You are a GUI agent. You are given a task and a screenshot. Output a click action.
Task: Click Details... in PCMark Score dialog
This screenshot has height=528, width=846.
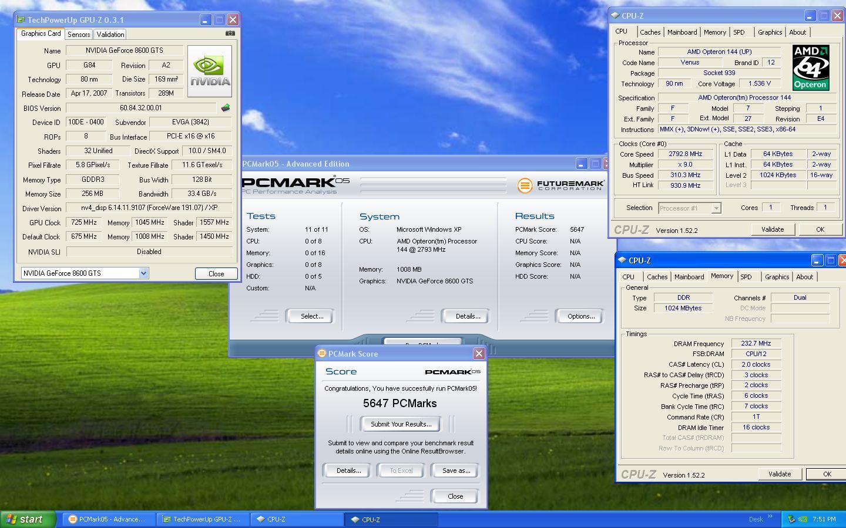pyautogui.click(x=348, y=471)
